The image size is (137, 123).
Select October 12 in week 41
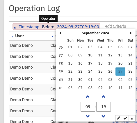[130, 88]
